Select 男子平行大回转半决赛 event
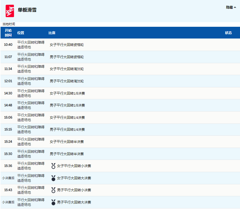The height and width of the screenshot is (209, 240). pos(67,154)
